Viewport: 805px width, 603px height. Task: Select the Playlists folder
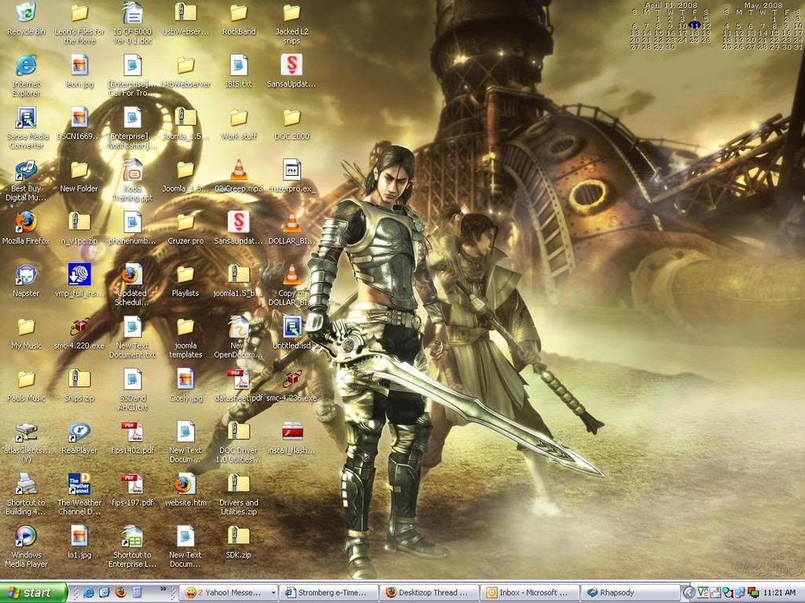click(186, 281)
